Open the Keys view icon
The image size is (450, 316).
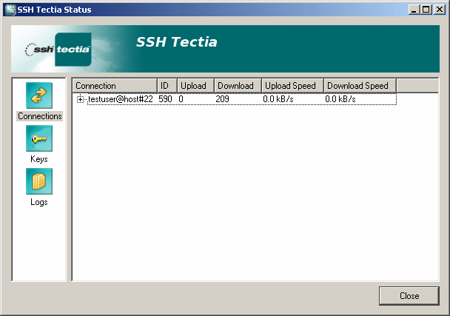[x=39, y=138]
